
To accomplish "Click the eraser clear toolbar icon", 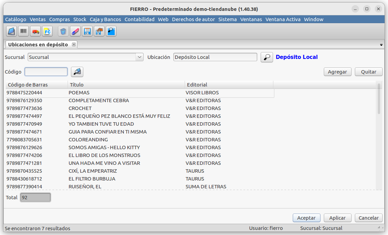I will 75,31.
